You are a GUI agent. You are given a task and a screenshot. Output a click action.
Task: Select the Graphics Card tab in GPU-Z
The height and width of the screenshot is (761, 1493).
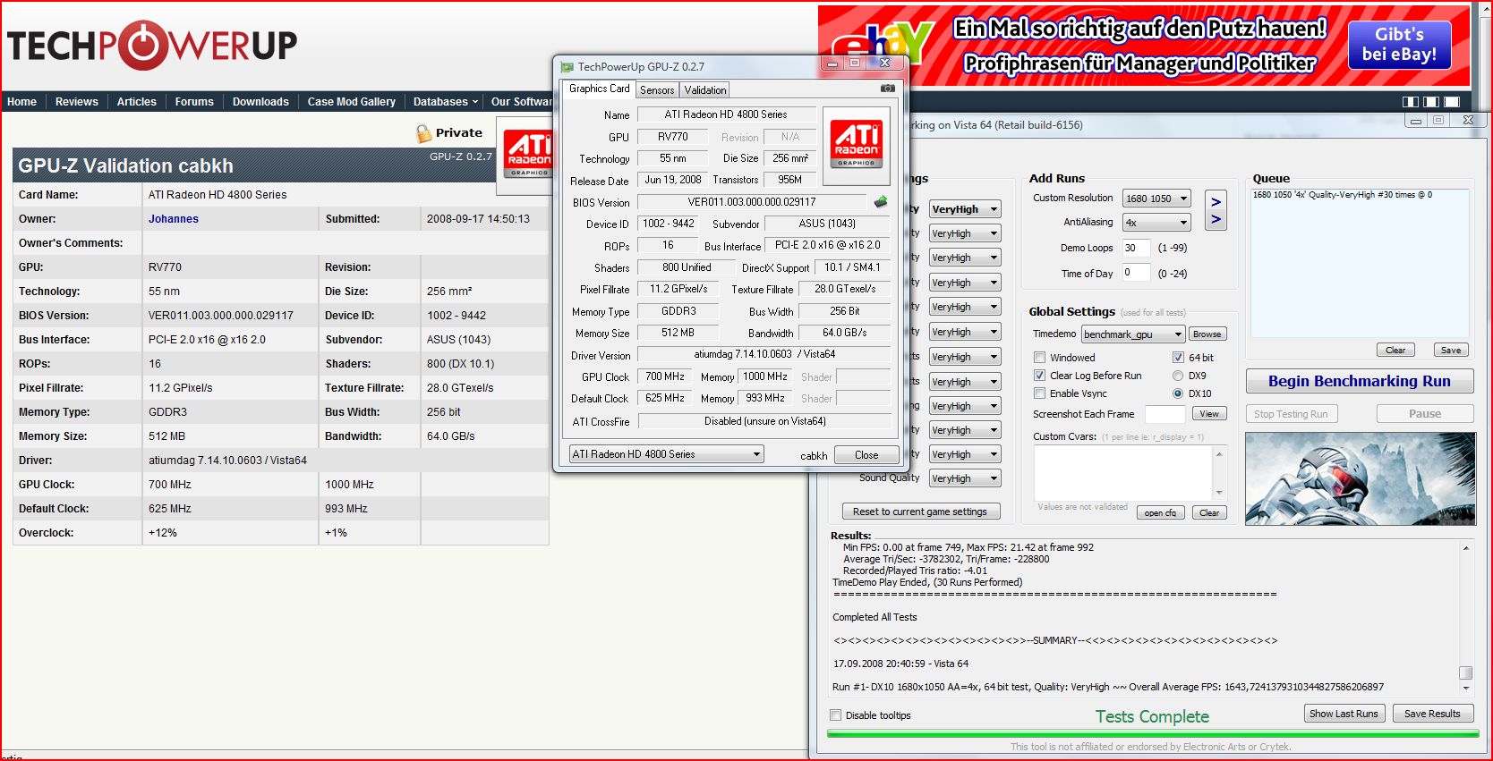[599, 89]
